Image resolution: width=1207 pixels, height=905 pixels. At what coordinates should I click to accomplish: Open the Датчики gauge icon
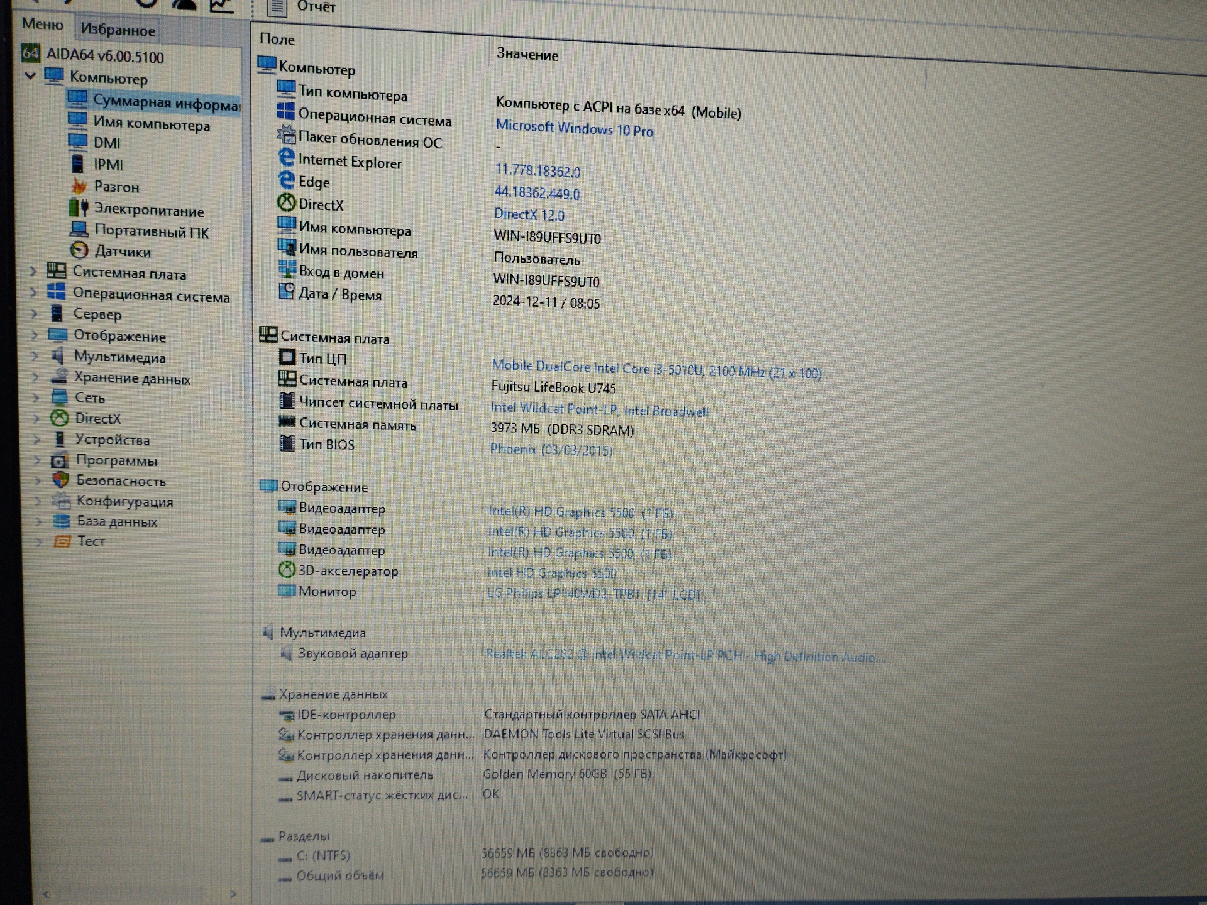(x=79, y=250)
